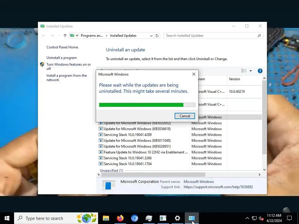Open the notification action center
Viewport: 299px width, 224px height.
(289, 218)
